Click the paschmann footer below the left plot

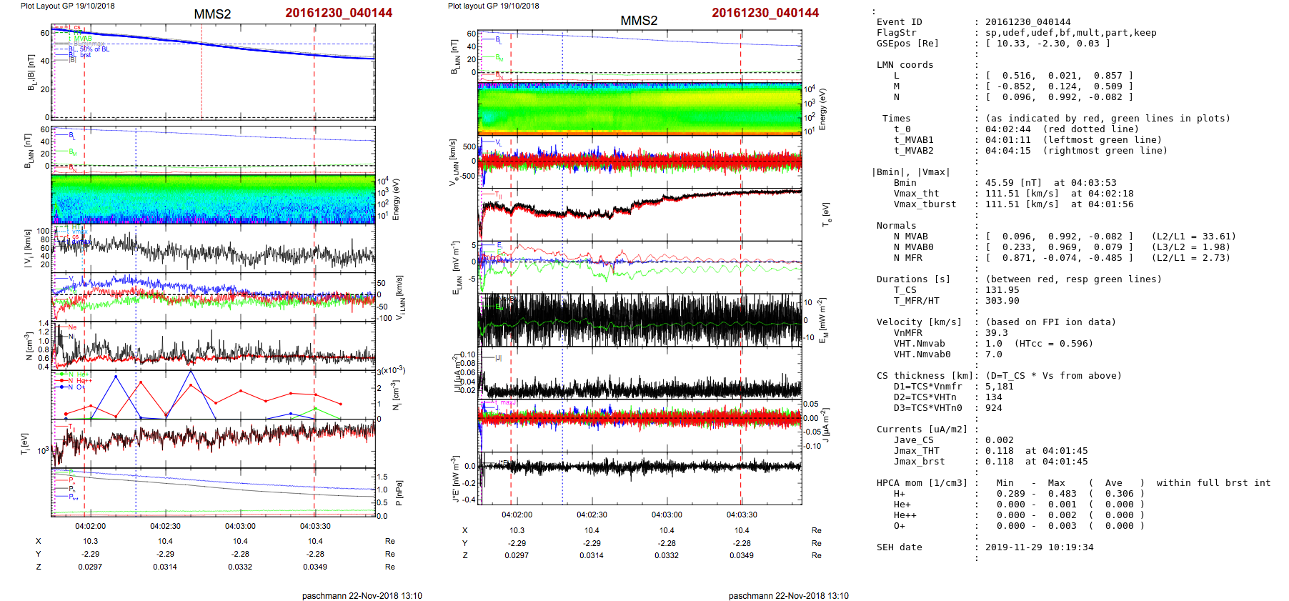[x=362, y=595]
